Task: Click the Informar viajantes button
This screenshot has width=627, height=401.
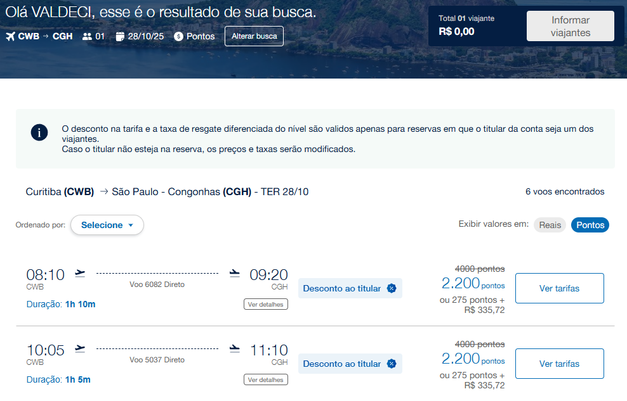Action: 570,27
